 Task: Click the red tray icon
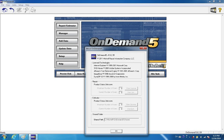193,137
